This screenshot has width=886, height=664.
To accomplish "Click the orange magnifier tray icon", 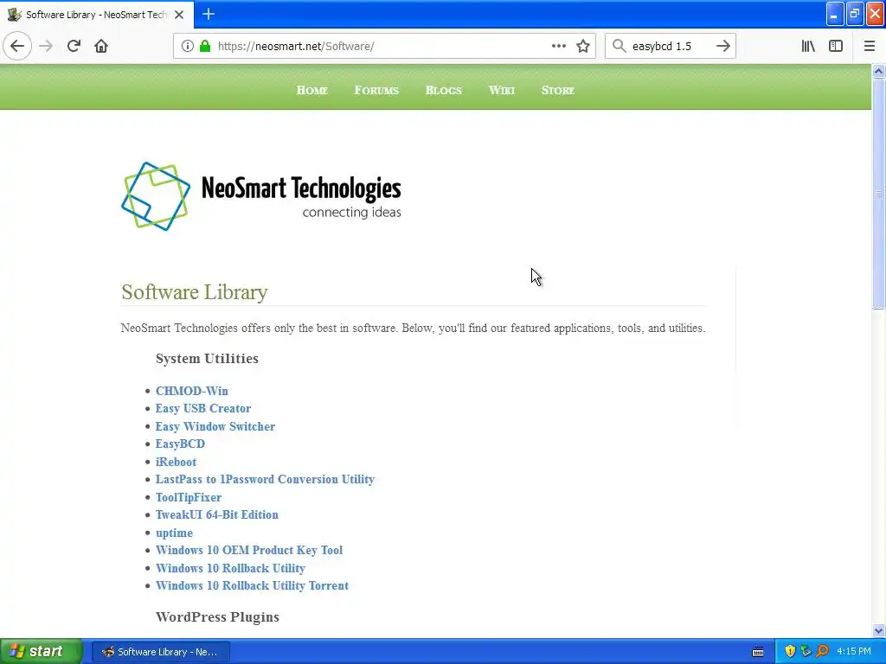I will [822, 652].
